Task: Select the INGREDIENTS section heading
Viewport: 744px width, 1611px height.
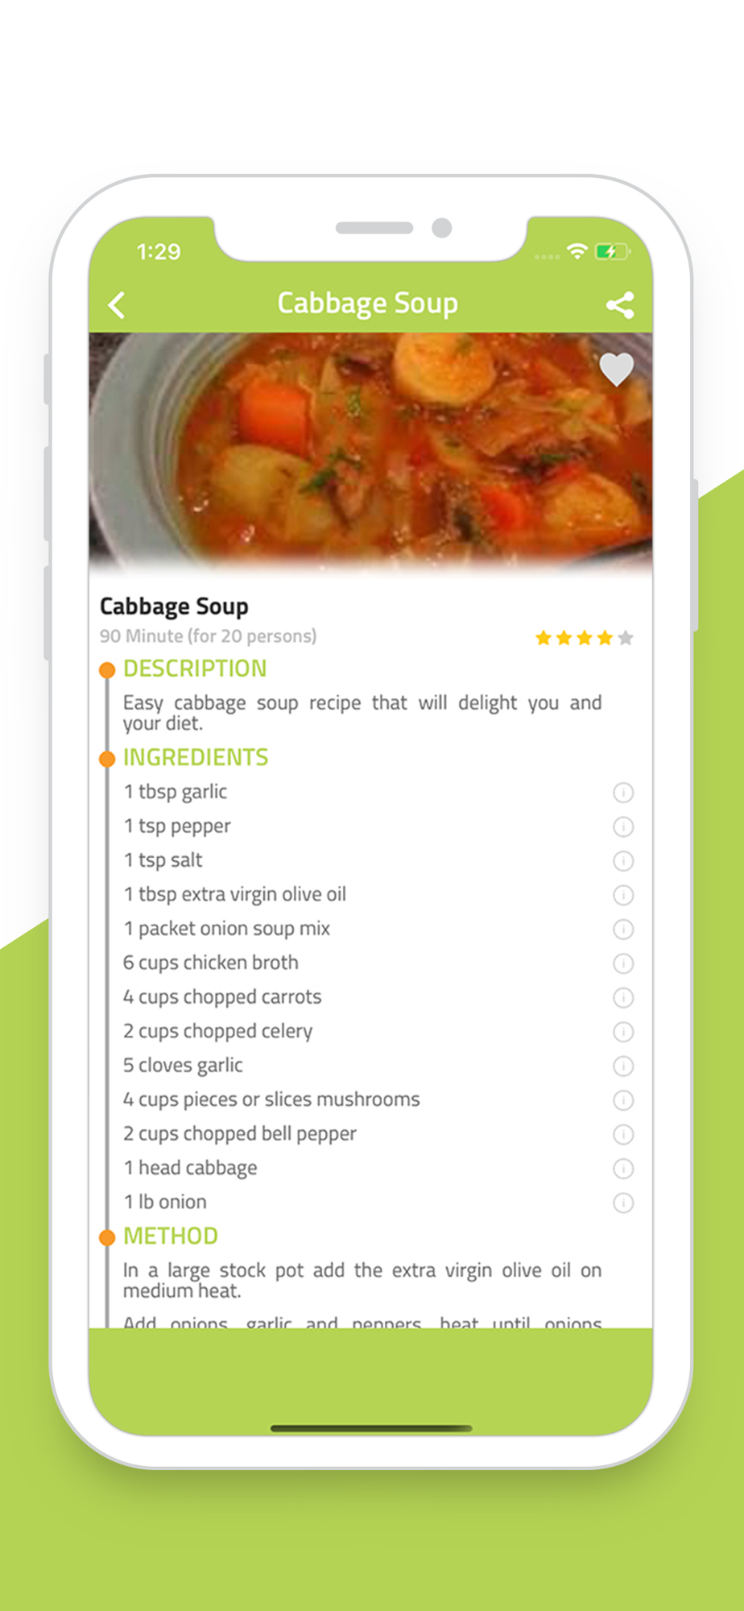Action: pos(196,758)
